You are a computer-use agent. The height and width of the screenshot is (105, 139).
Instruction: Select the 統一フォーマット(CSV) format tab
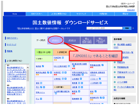coord(101,40)
